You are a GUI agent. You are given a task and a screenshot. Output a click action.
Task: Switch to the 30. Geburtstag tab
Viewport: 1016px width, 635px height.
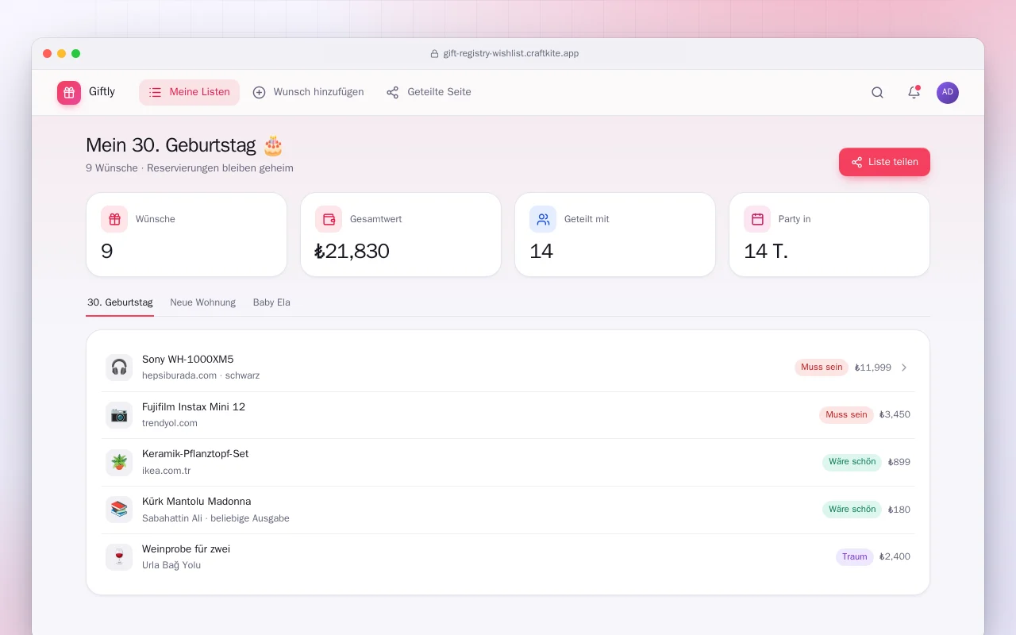120,302
